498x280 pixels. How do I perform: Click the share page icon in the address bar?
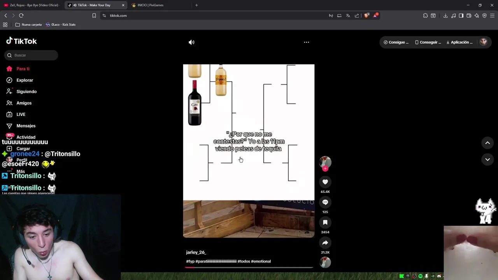coord(357,16)
